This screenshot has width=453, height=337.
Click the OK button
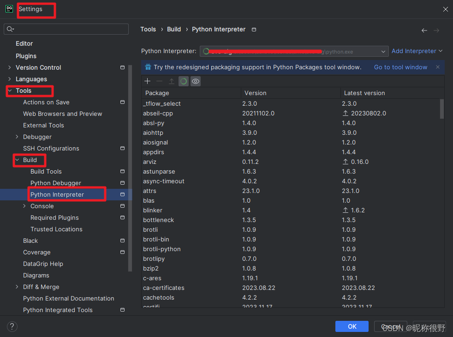click(x=352, y=326)
